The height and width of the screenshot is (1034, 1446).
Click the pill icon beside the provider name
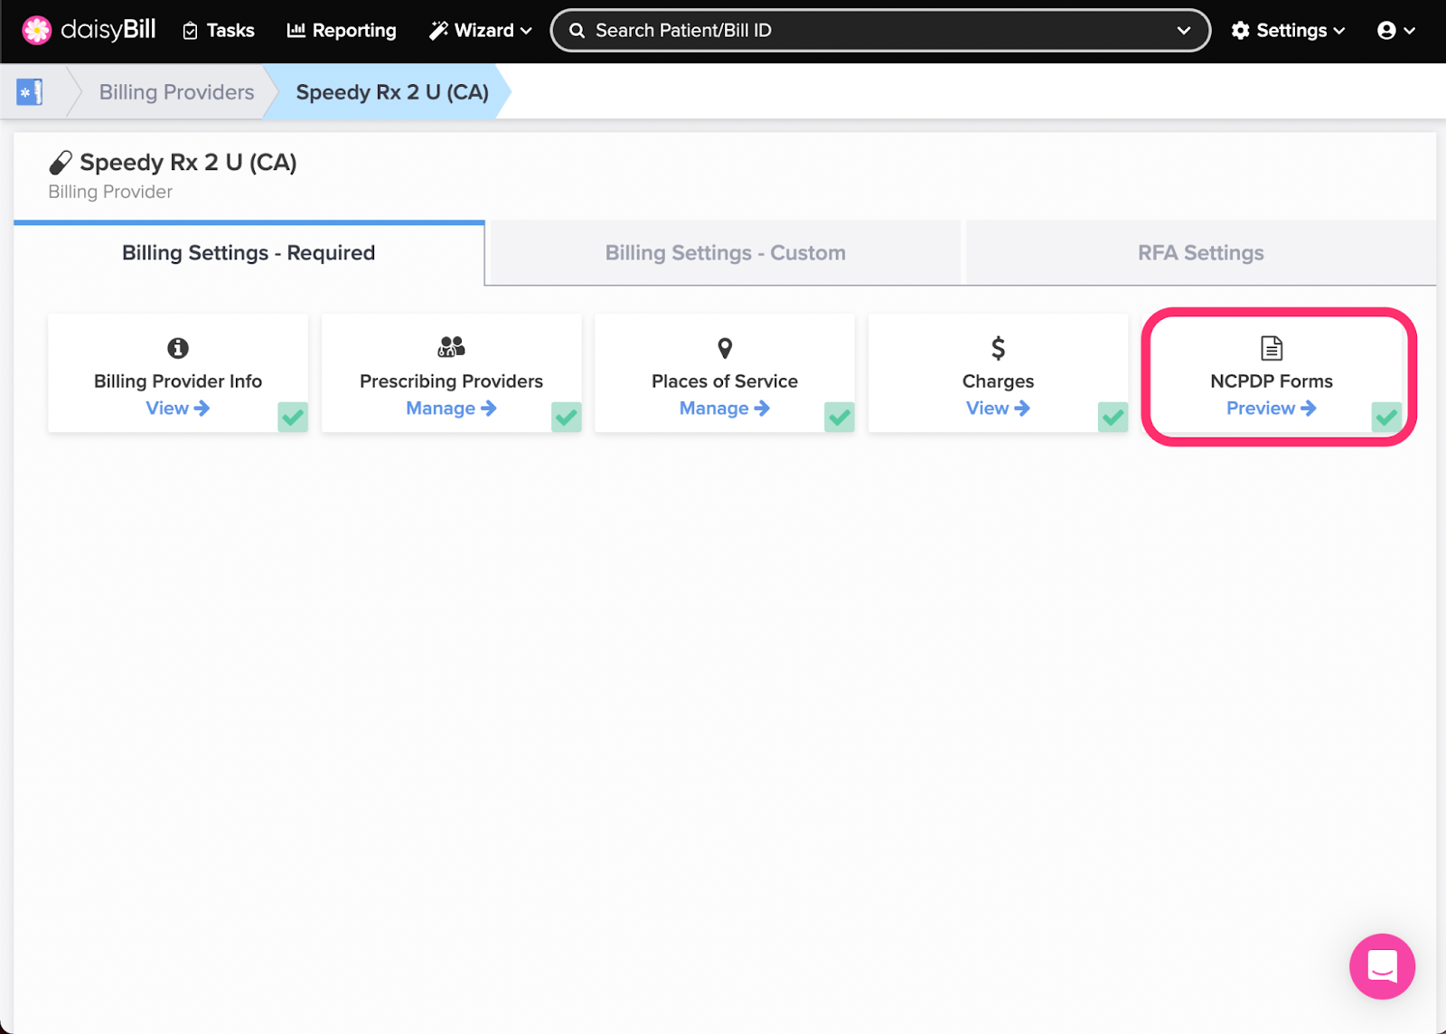[61, 163]
